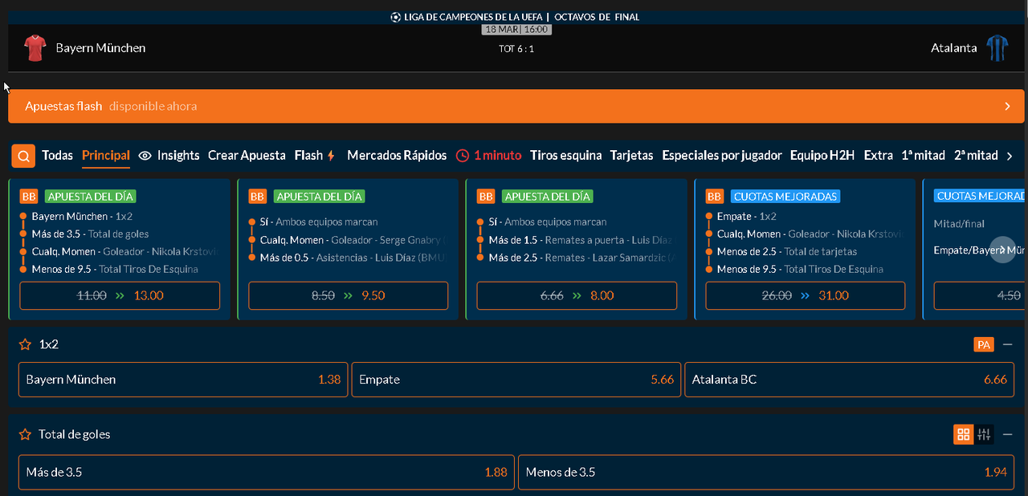Click the Atalanta striped jersey icon

[x=997, y=48]
